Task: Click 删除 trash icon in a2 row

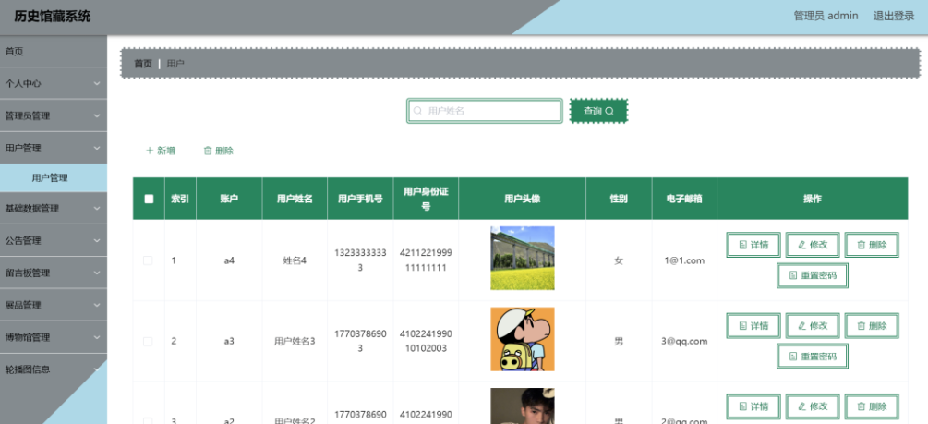Action: [862, 406]
